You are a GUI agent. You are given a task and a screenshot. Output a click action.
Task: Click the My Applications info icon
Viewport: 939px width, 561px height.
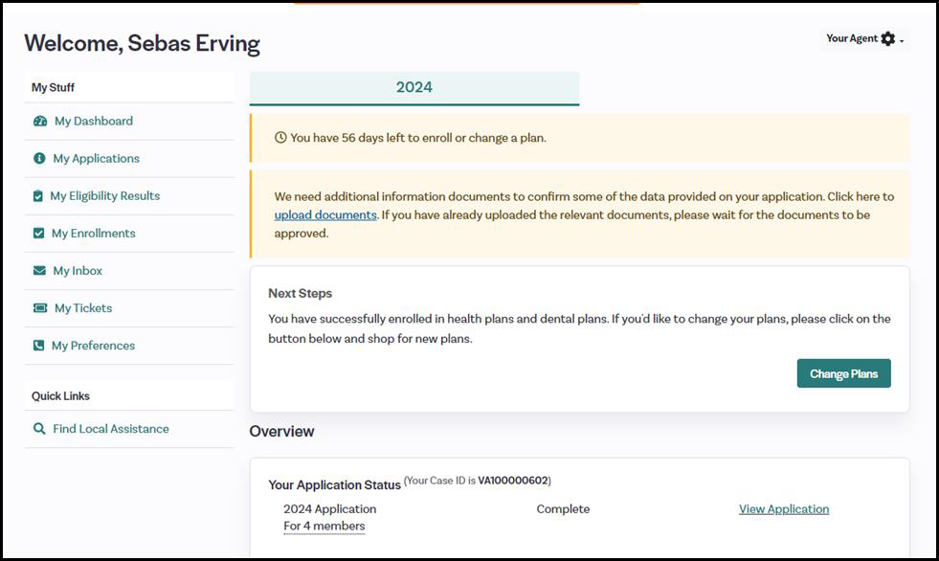pyautogui.click(x=39, y=159)
